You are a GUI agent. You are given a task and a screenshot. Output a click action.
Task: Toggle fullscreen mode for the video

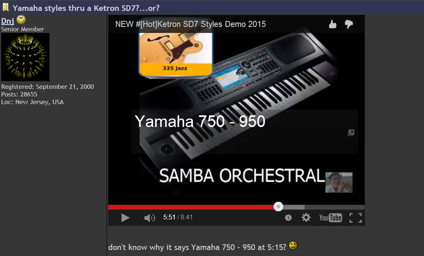[x=356, y=218]
